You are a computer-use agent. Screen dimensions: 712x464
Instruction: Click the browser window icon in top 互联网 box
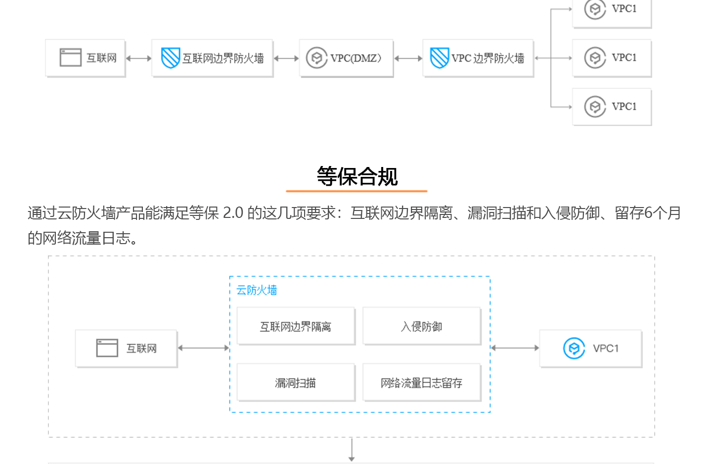70,57
